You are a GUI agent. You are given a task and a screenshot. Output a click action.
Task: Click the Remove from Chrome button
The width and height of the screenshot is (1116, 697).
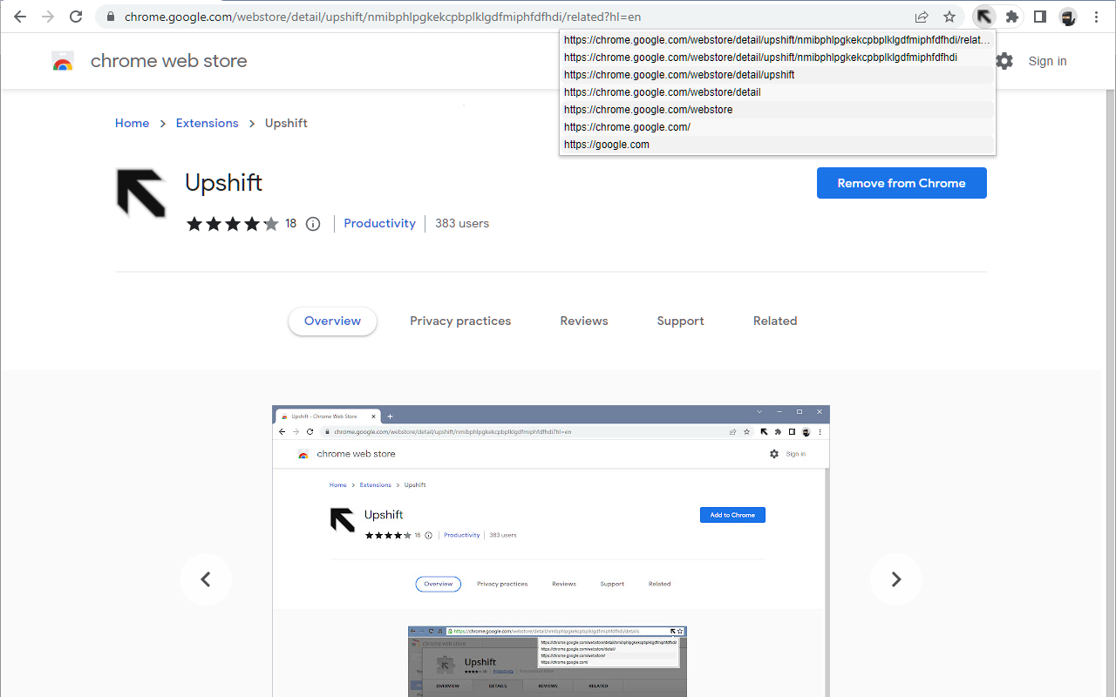pos(902,183)
